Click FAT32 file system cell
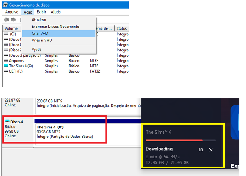 (x=95, y=71)
